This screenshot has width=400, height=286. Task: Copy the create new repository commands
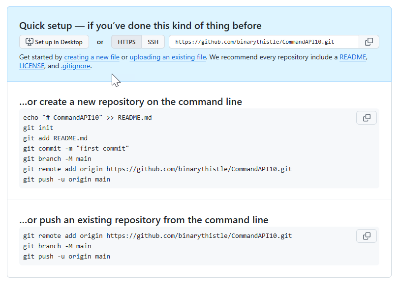(x=367, y=118)
